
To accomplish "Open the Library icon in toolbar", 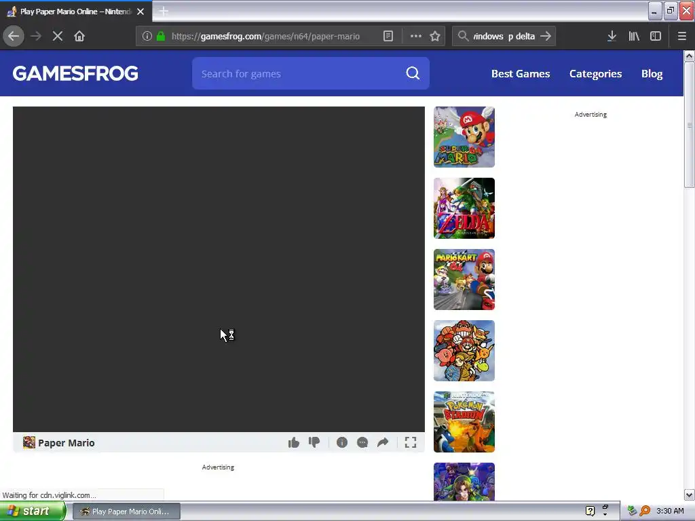I will point(634,36).
